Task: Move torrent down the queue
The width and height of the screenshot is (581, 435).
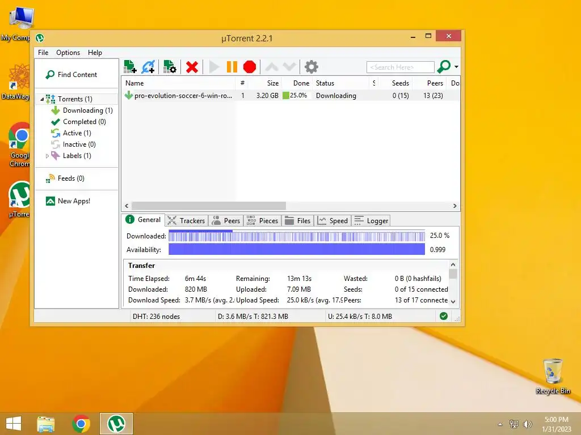Action: pos(289,67)
